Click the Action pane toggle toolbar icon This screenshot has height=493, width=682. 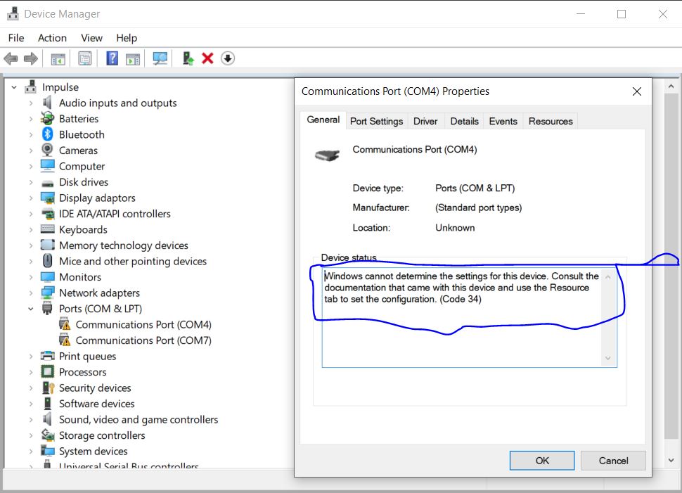click(x=133, y=58)
